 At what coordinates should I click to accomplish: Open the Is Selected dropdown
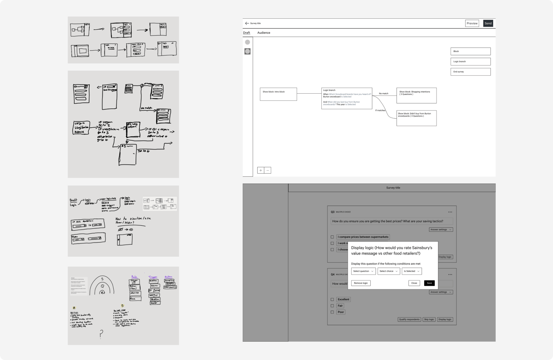click(x=412, y=271)
